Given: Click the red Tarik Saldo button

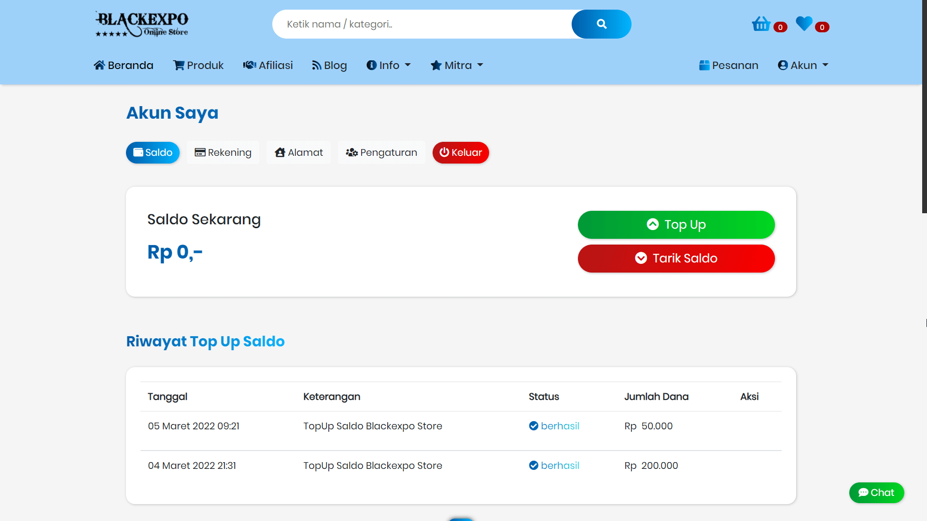Looking at the screenshot, I should (x=676, y=258).
